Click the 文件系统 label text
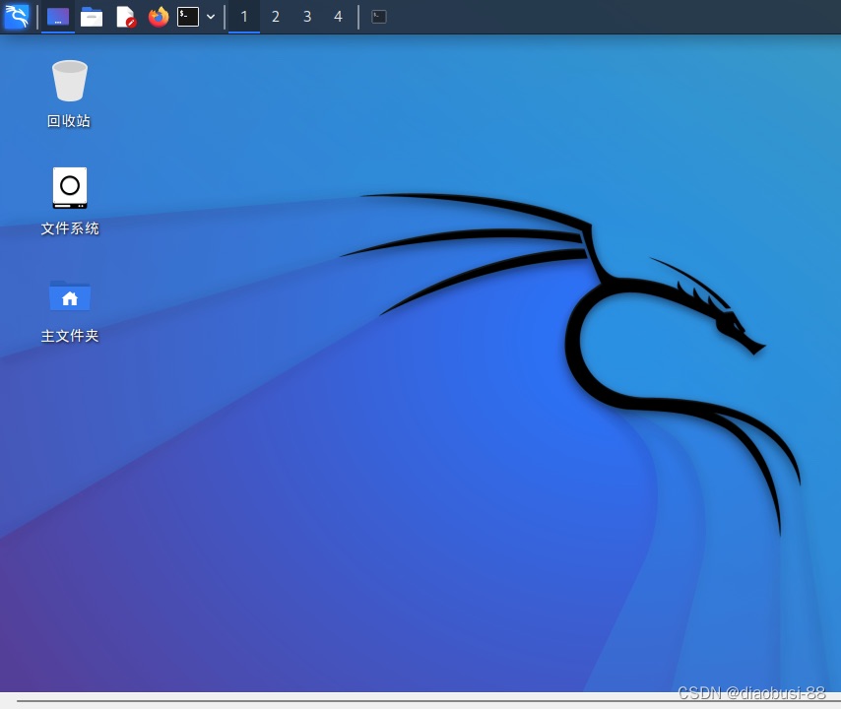 click(x=70, y=228)
